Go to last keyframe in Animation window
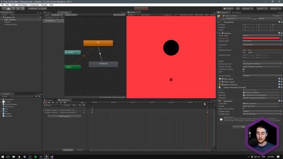 coord(65,102)
